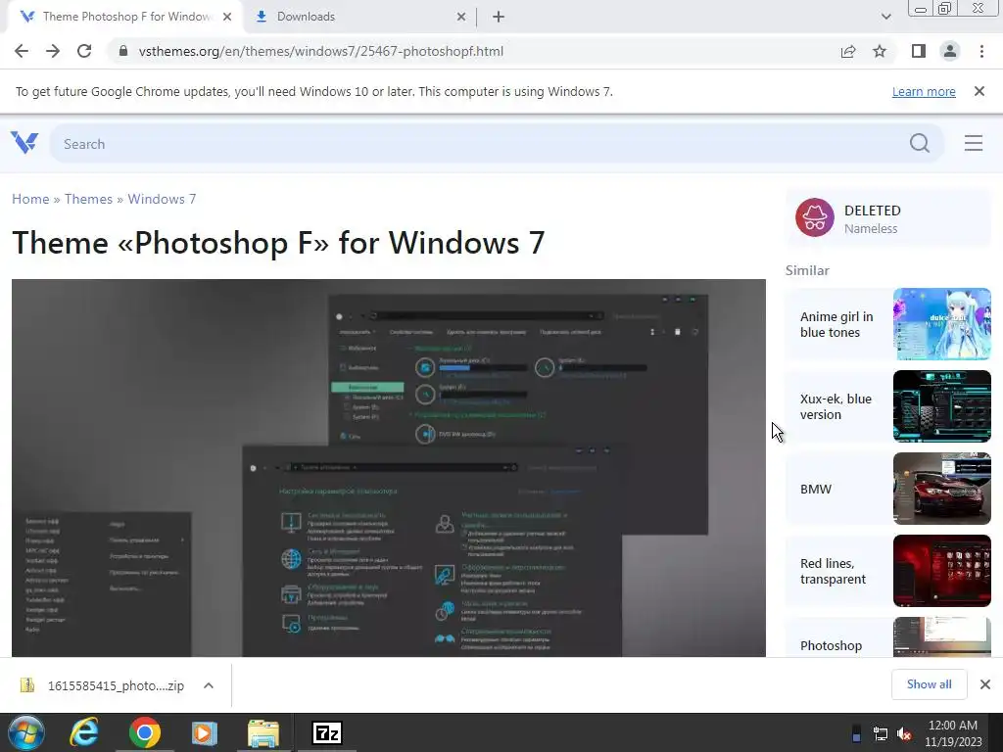Click the muted volume tray icon
1003x752 pixels.
[x=904, y=734]
